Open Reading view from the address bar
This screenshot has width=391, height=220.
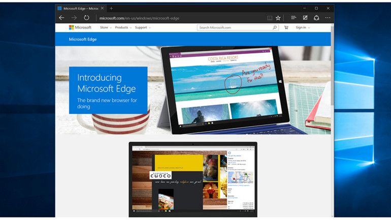[x=270, y=18]
